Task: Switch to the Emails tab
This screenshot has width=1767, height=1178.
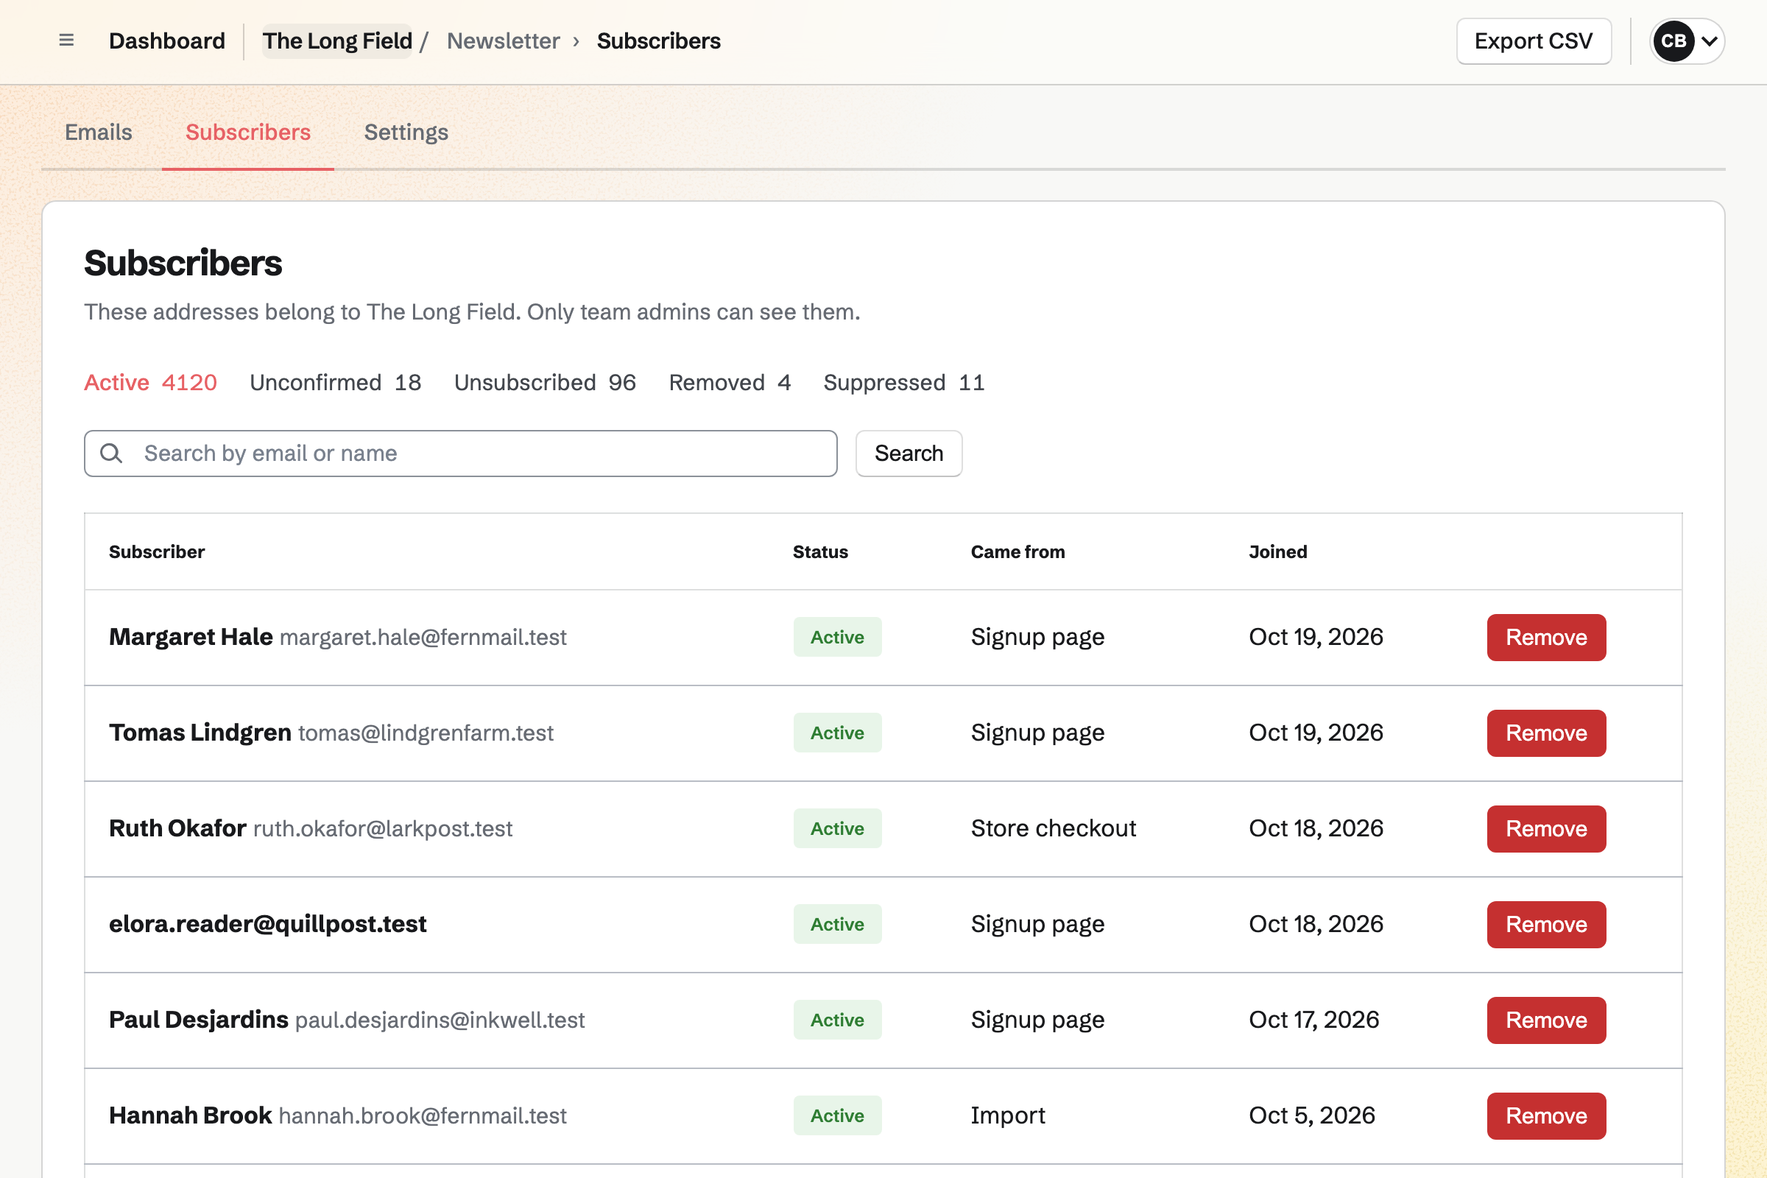Action: click(99, 133)
